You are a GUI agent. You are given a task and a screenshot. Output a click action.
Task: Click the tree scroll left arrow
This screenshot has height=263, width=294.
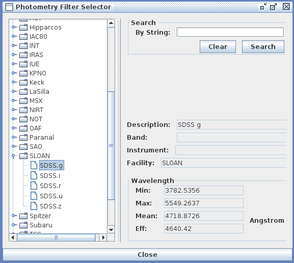click(x=13, y=238)
